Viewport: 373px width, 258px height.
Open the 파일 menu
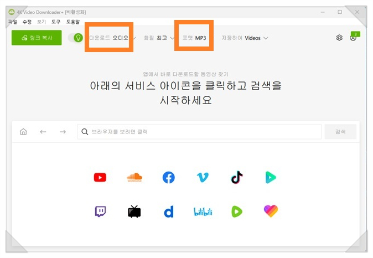13,22
